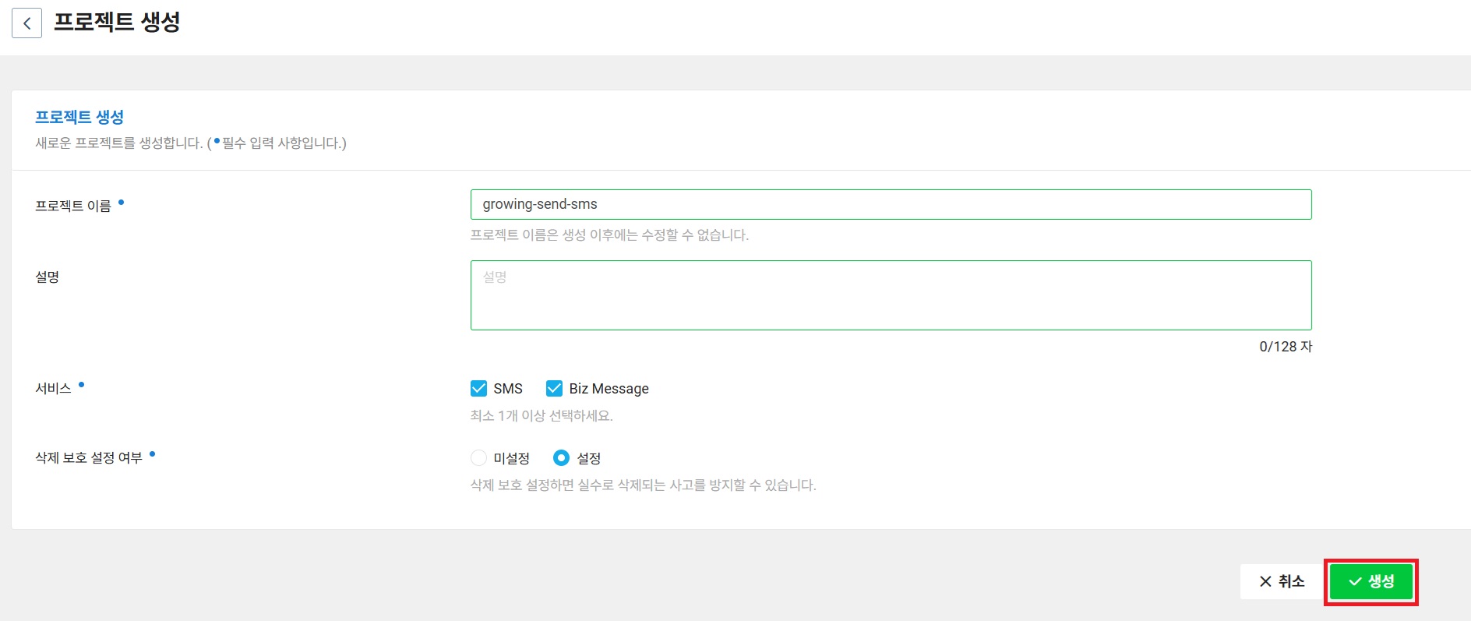Select the 설정 deletion protection radio
The height and width of the screenshot is (621, 1471).
561,458
